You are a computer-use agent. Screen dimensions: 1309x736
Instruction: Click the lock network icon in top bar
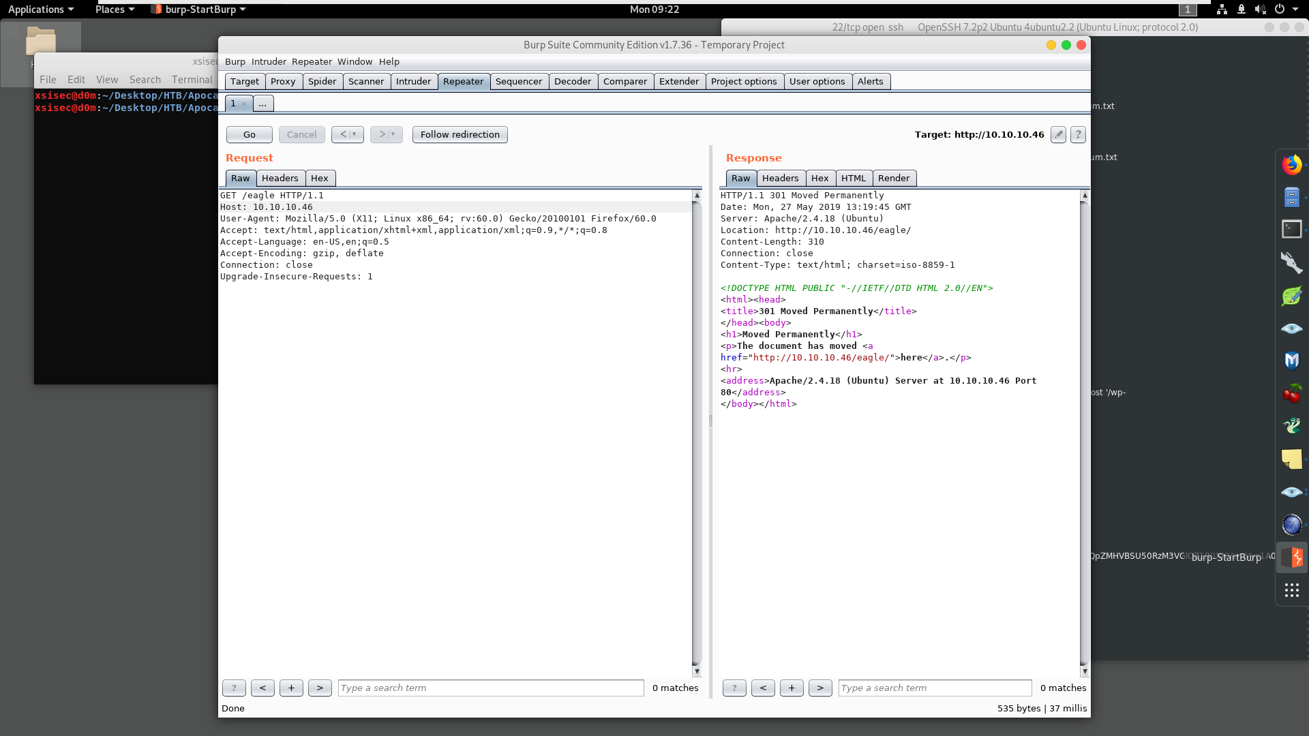coord(1242,10)
